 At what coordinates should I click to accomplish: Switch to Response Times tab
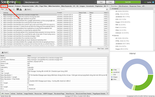[x=135, y=6]
